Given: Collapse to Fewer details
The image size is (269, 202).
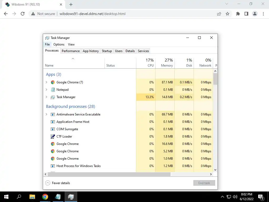Looking at the screenshot, I should click(x=58, y=183).
